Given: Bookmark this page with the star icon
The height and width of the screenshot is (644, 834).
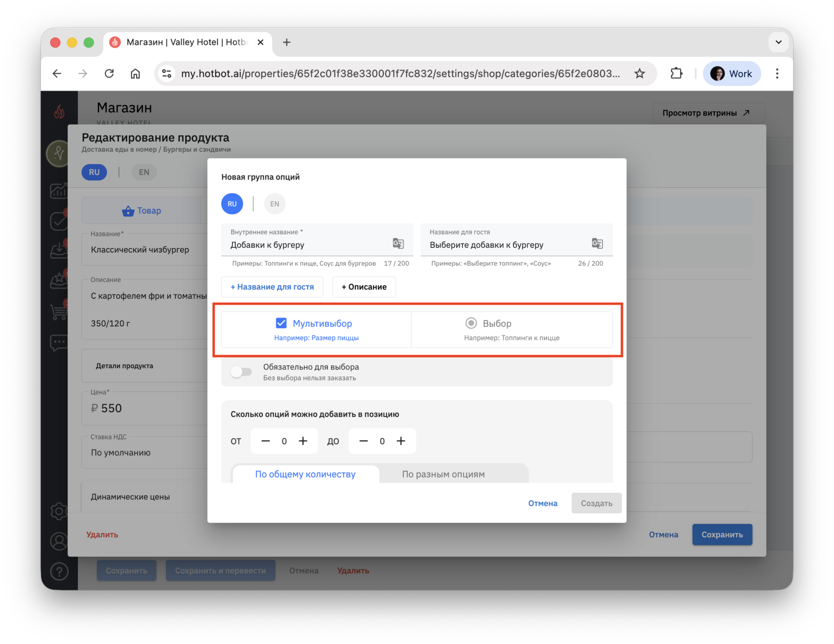Looking at the screenshot, I should [x=639, y=73].
